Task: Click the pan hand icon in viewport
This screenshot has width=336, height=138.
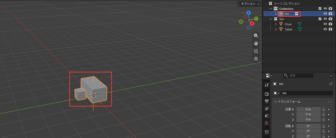Action: pyautogui.click(x=256, y=43)
